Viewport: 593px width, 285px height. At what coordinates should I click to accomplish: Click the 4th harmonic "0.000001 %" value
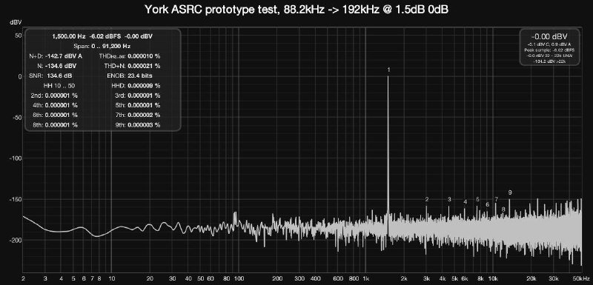click(x=61, y=105)
